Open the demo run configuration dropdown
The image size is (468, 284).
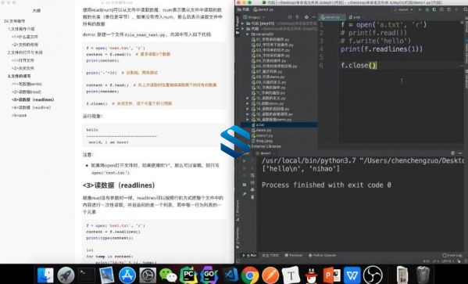[x=403, y=10]
